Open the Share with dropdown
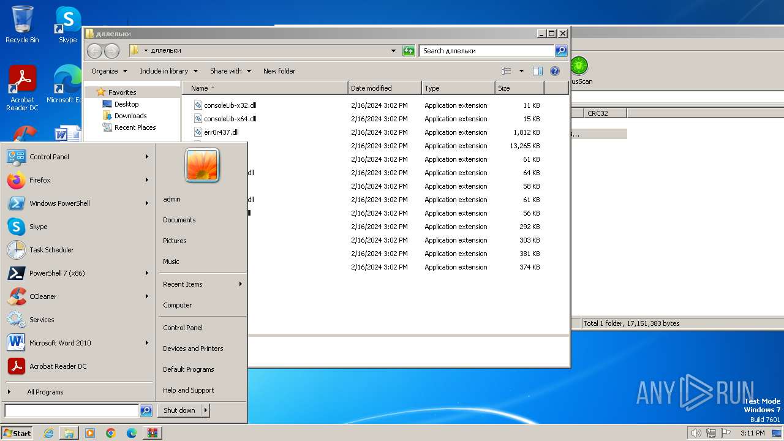Screen dimensions: 784x441 (x=230, y=71)
